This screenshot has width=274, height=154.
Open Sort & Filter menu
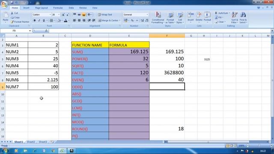(x=234, y=18)
